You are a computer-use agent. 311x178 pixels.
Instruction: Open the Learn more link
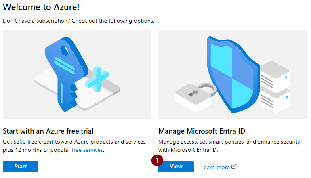pyautogui.click(x=215, y=167)
